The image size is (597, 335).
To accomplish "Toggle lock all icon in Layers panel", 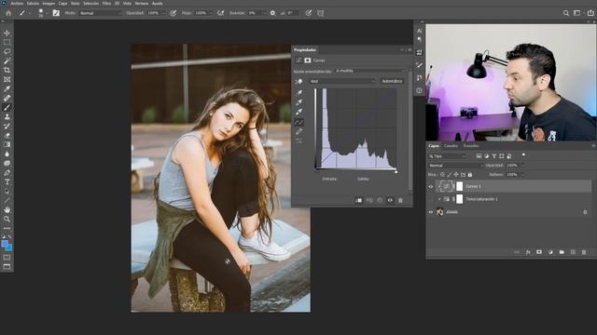I will (x=470, y=175).
